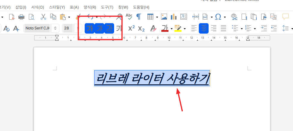This screenshot has height=131, width=293.
Task: Insert a comment using the speech bubble icon
Action: pyautogui.click(x=286, y=17)
